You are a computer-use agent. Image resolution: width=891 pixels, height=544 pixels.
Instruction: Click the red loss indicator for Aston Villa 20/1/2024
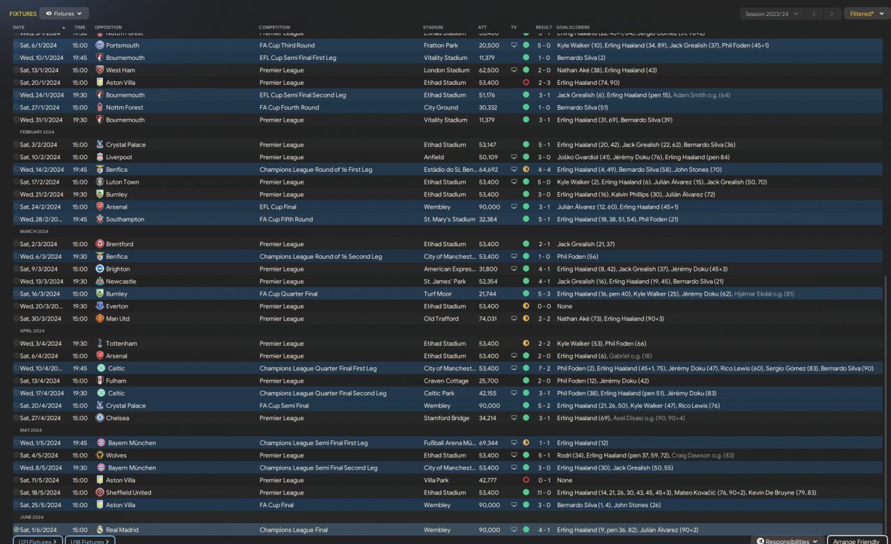(x=526, y=83)
